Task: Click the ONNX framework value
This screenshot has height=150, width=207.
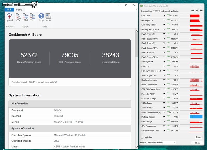Action: (x=57, y=110)
